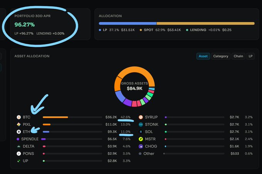The image size is (262, 174).
Task: Click the DELTA 4.6% percentage
Action: click(x=126, y=146)
